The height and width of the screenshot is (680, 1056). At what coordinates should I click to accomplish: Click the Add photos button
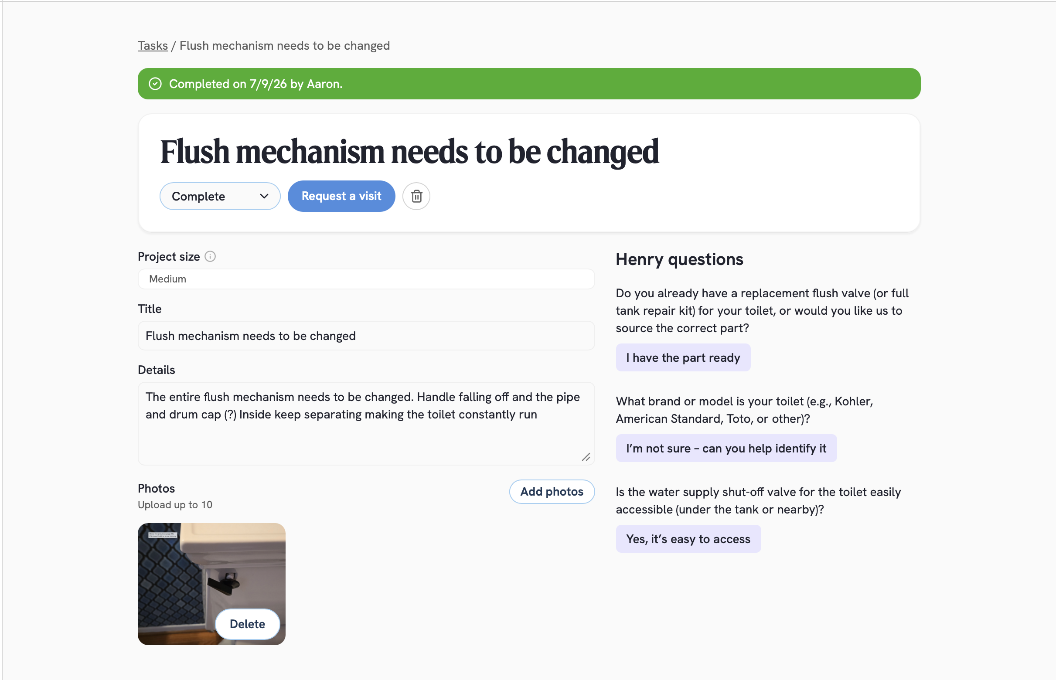552,491
